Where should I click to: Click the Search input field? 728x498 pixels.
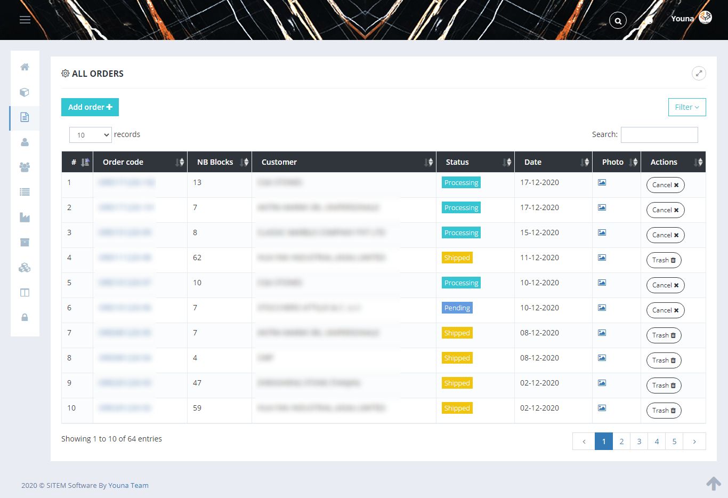[x=659, y=135]
